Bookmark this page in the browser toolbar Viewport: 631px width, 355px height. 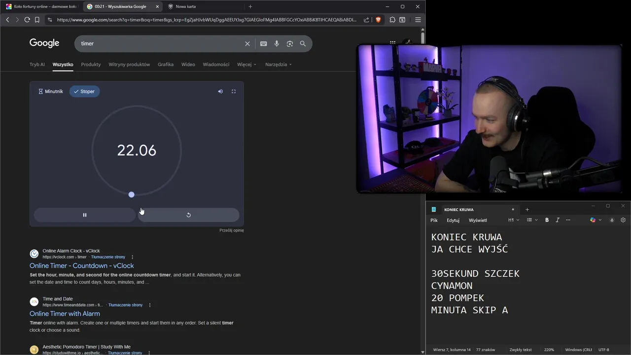pos(37,20)
